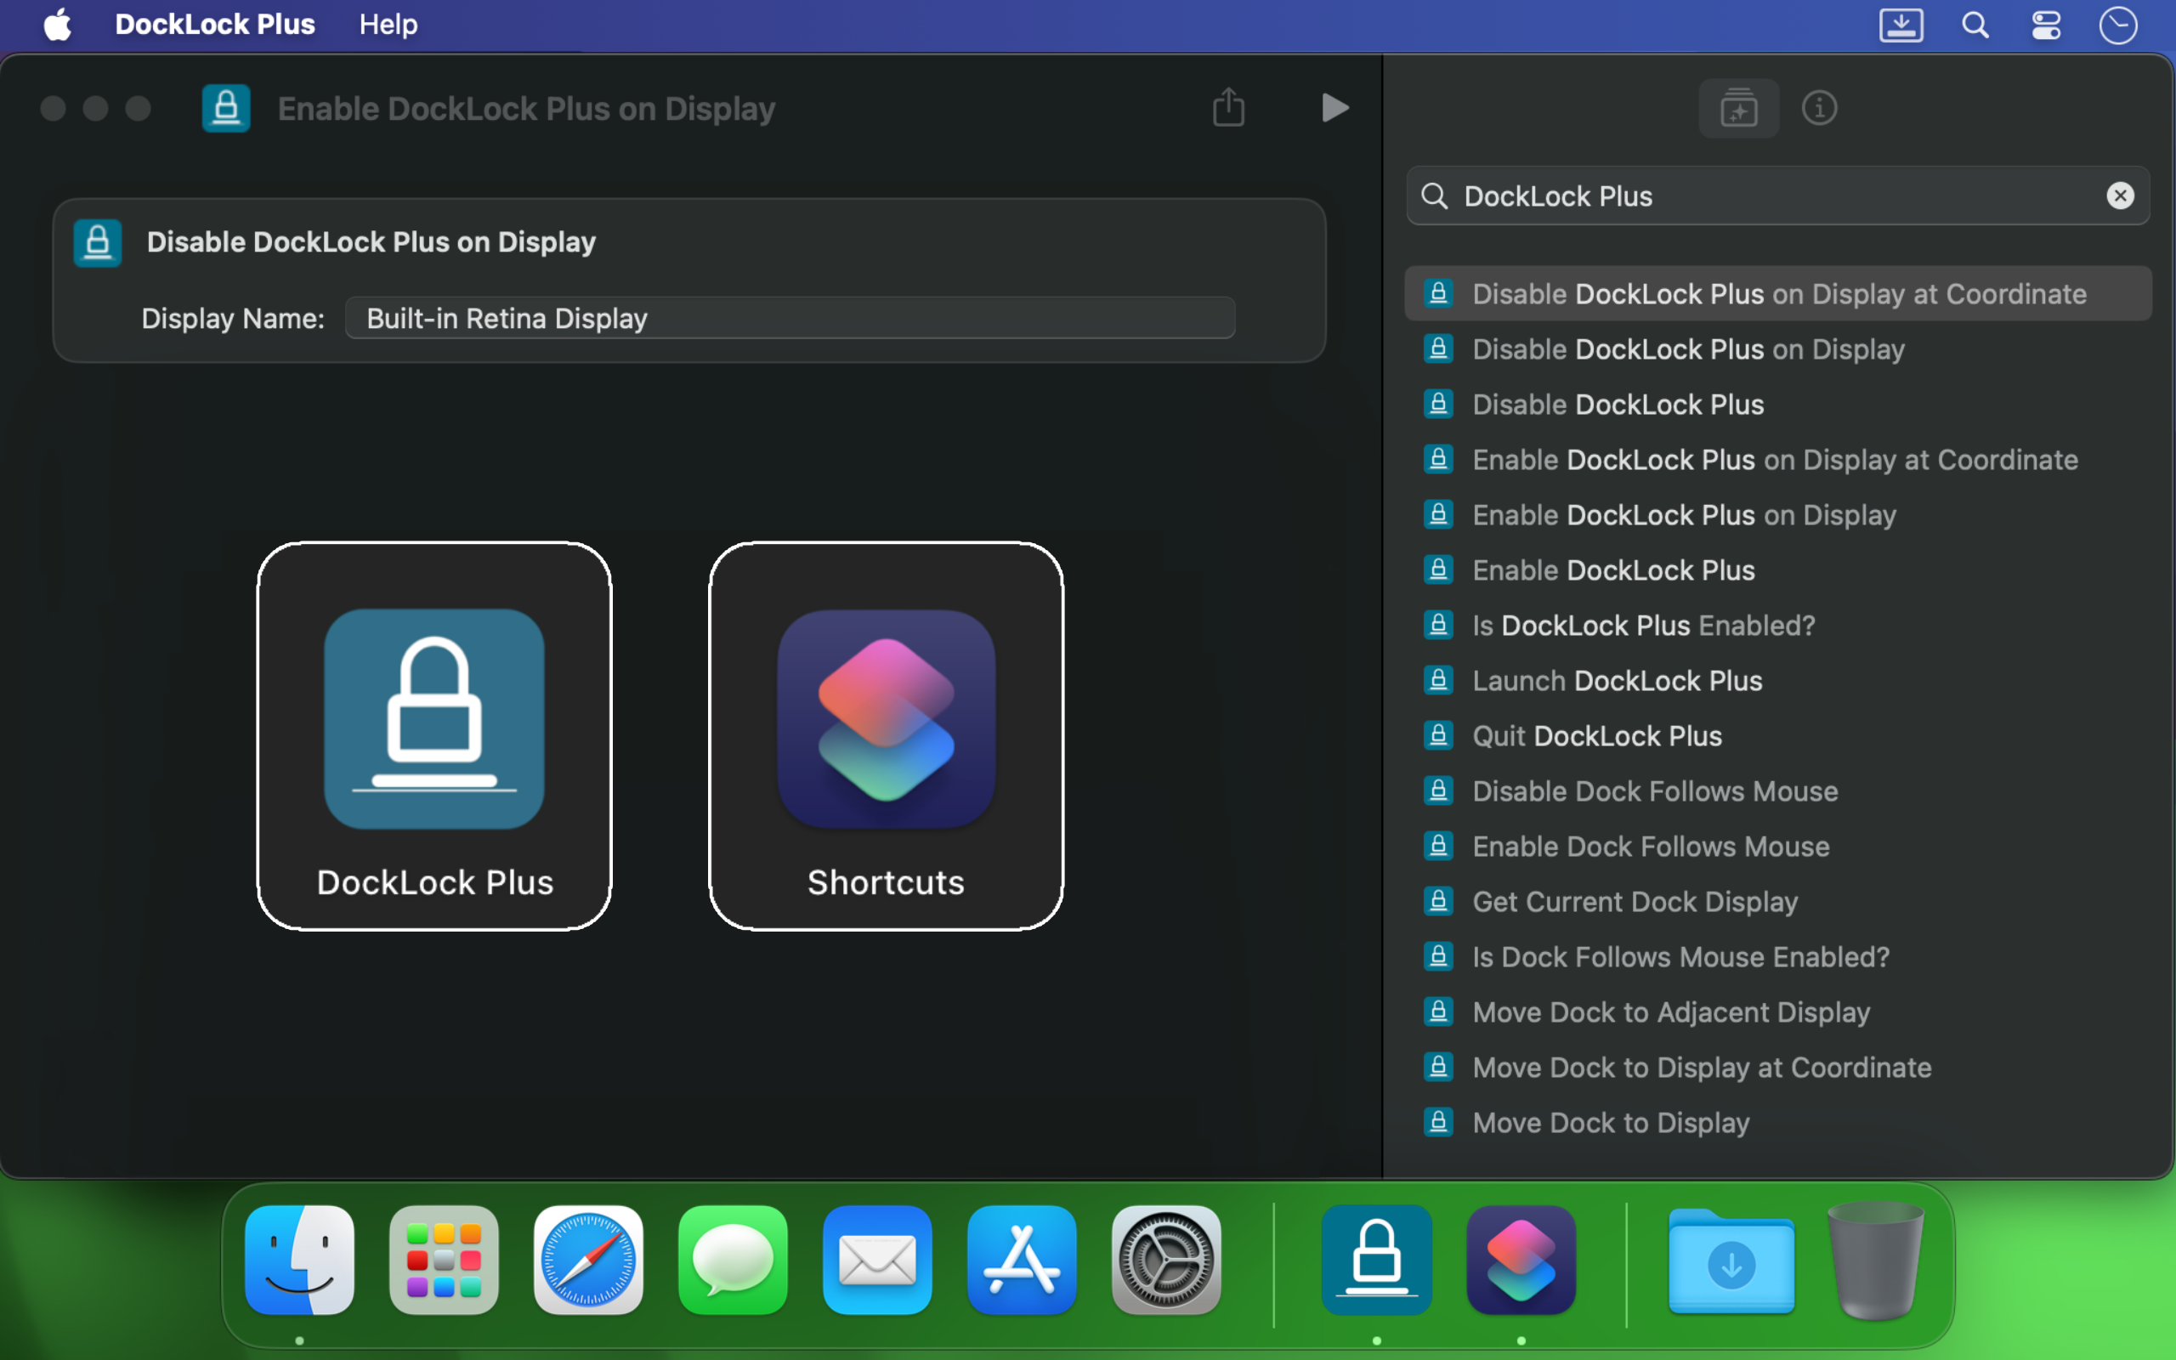Open Launchpad from the Dock

click(445, 1259)
